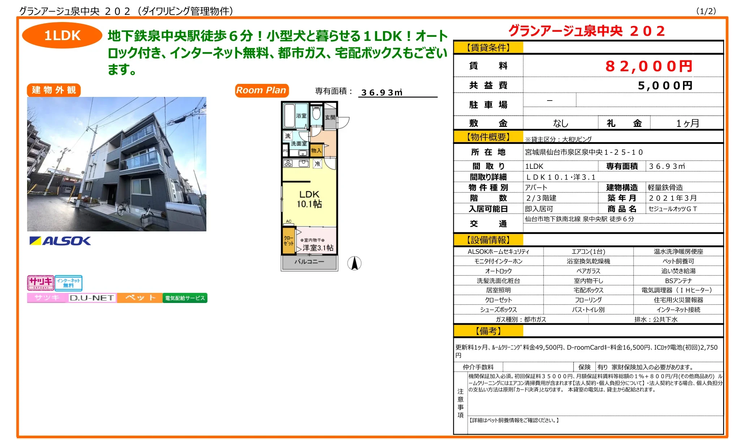
Task: Click the 物件種別 value アパート
Action: pos(536,188)
